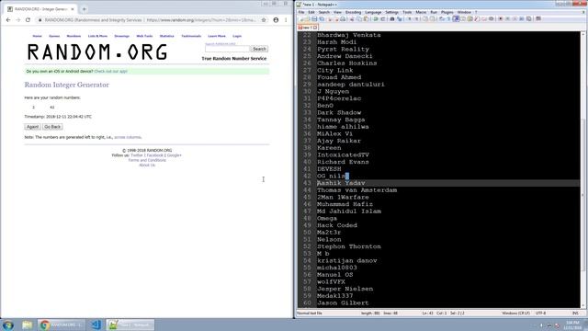588x331 pixels.
Task: Open the Chrome profile avatar icon
Action: click(x=276, y=20)
